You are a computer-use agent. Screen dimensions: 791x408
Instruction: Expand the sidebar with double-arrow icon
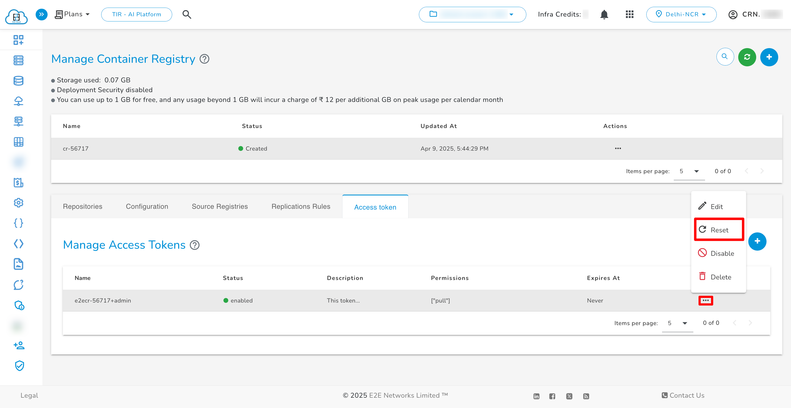(x=41, y=14)
